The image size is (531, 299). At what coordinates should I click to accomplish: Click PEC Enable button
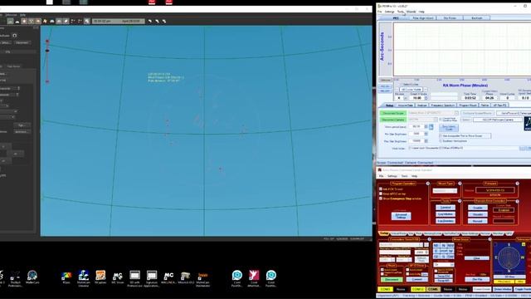pos(478,208)
